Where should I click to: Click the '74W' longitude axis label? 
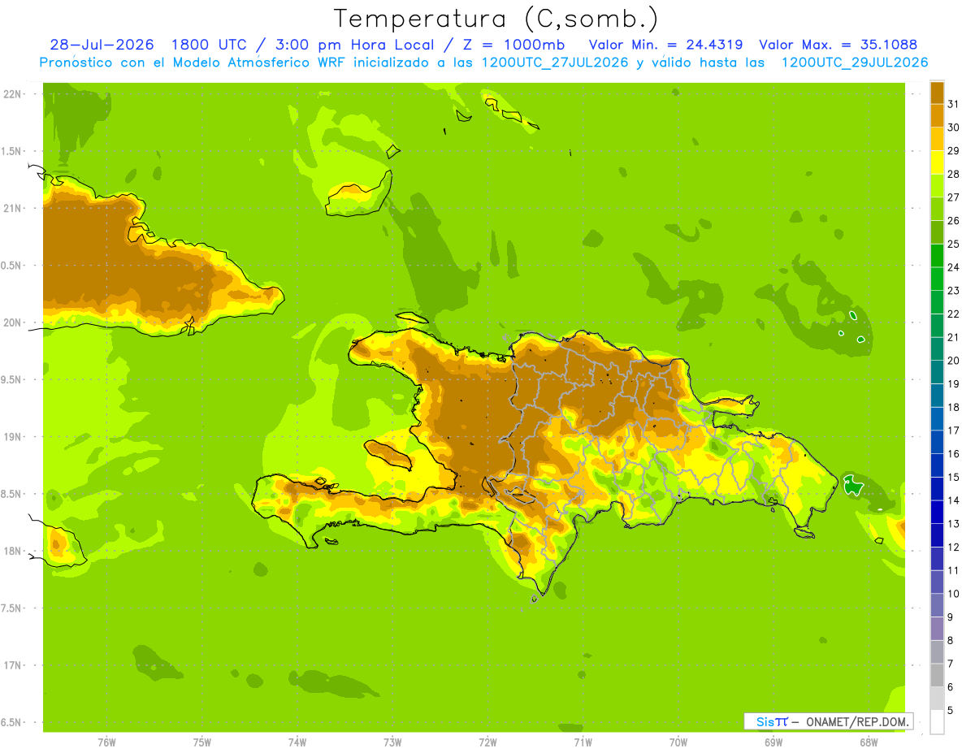coord(297,742)
